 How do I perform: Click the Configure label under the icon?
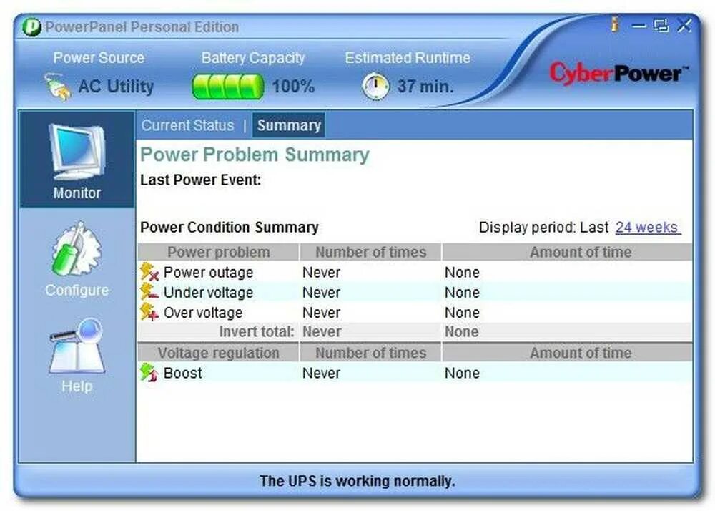click(x=77, y=290)
